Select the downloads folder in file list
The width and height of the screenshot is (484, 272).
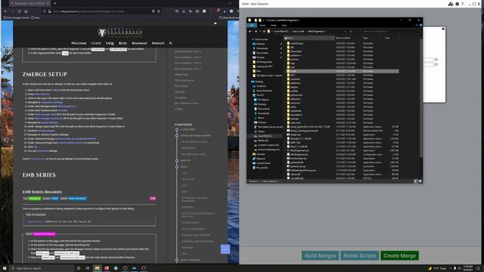pyautogui.click(x=296, y=51)
